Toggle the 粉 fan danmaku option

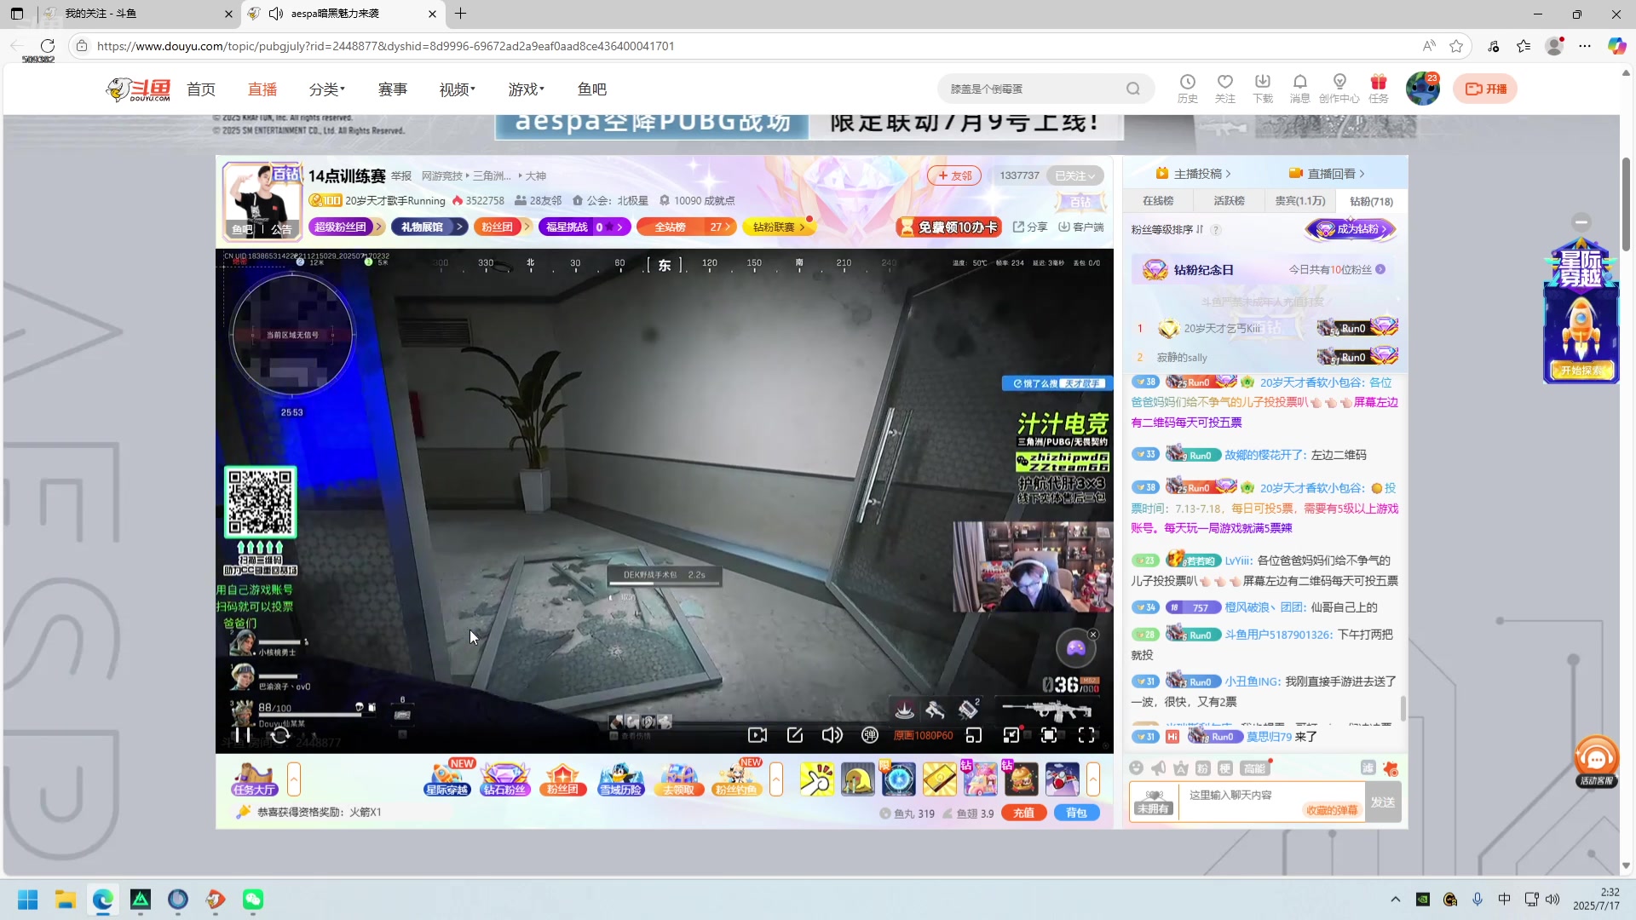1202,768
